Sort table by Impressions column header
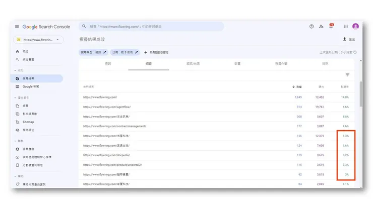Viewport: 373px width, 209px height. pyautogui.click(x=321, y=87)
